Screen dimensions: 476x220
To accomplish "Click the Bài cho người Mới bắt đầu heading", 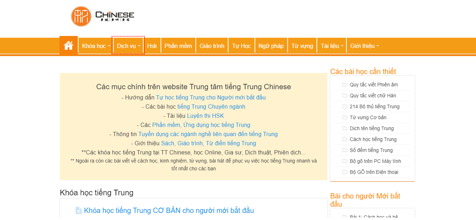I will [365, 200].
